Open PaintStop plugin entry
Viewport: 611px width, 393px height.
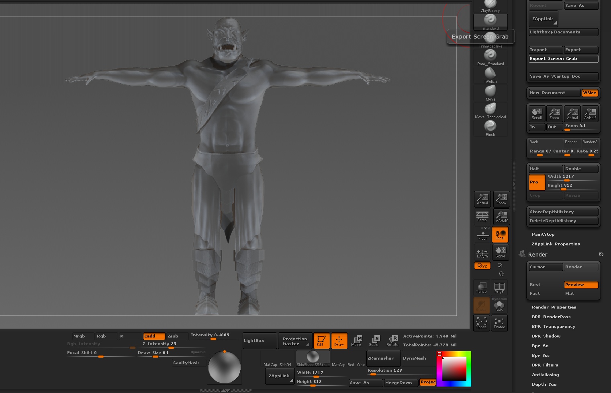(x=543, y=235)
